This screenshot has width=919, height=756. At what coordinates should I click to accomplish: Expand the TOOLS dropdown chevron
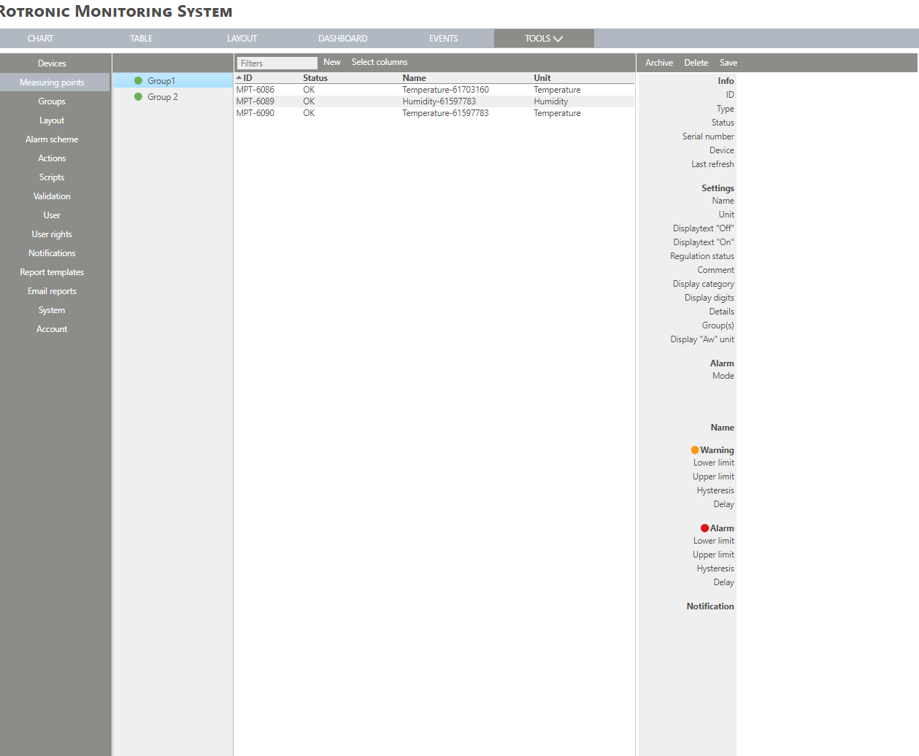[558, 39]
